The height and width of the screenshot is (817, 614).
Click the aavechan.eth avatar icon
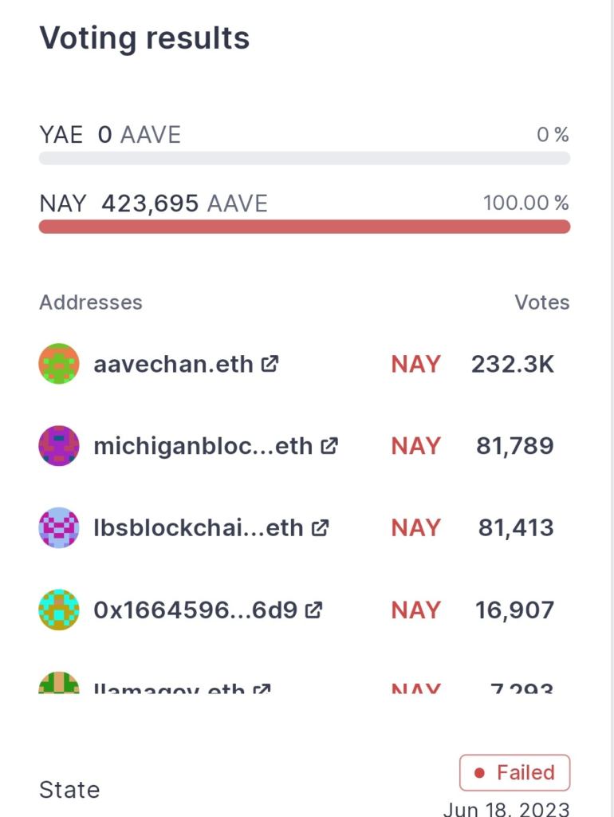59,364
